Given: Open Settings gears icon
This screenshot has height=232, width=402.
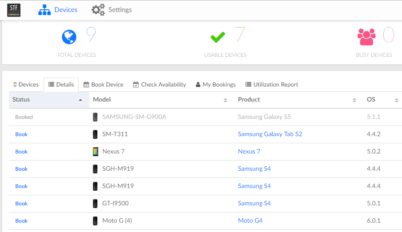Looking at the screenshot, I should [x=98, y=10].
